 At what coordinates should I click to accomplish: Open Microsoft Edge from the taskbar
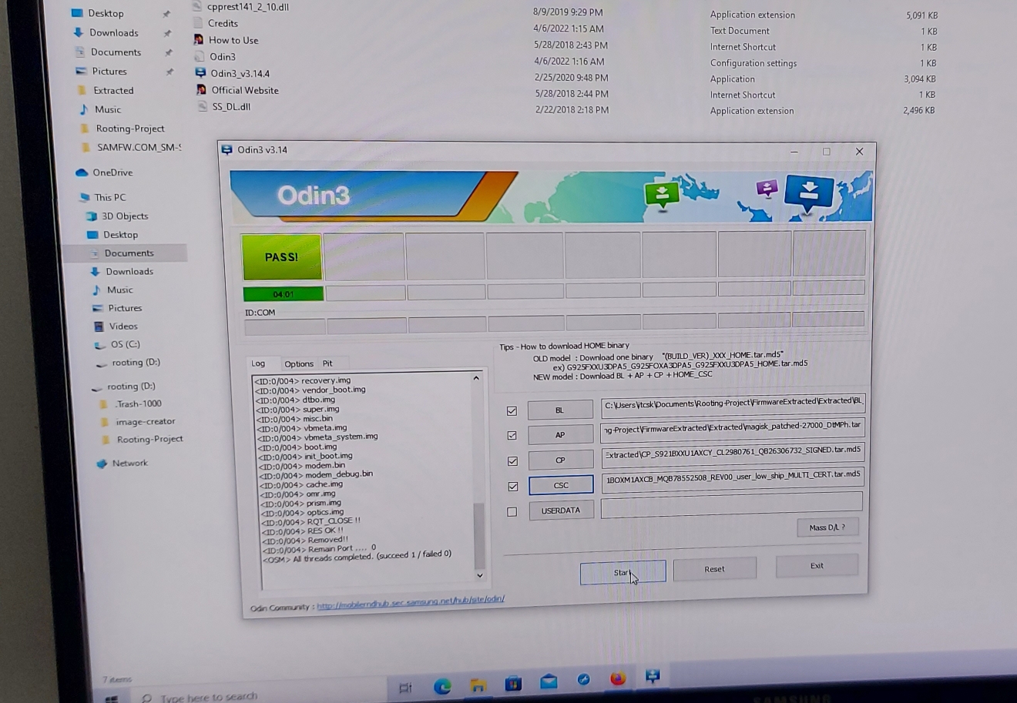pyautogui.click(x=442, y=686)
